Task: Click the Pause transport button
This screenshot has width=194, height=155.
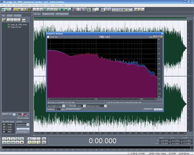Action: 13,139
